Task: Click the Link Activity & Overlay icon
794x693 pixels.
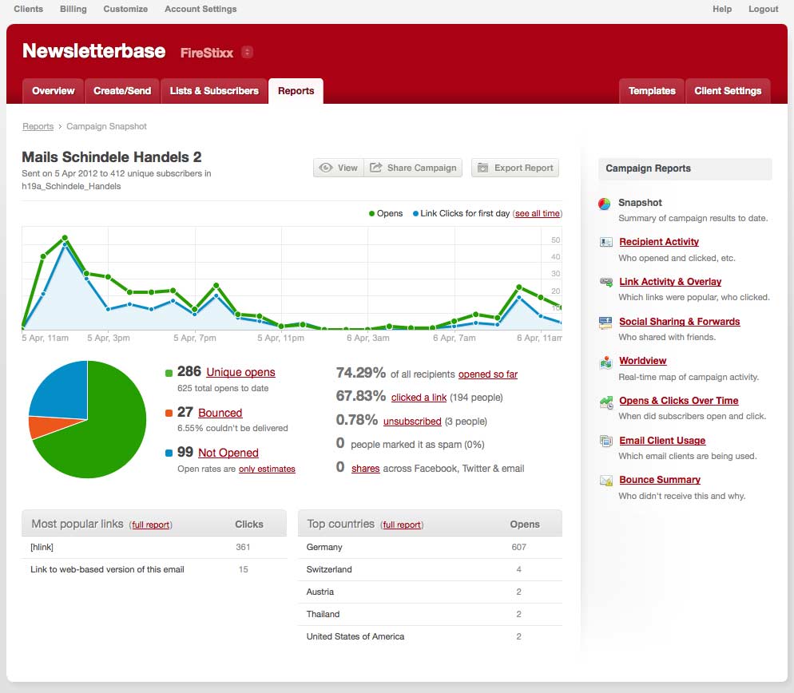Action: tap(605, 282)
